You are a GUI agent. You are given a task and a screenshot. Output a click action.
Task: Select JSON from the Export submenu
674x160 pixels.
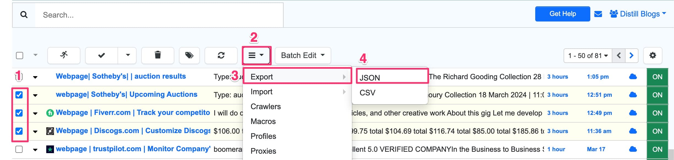point(370,78)
